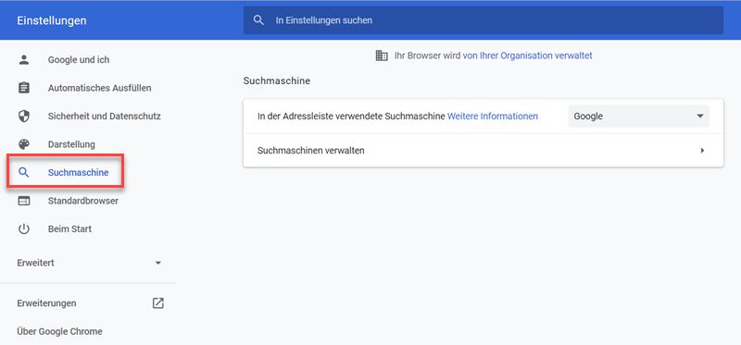Click the Suchmaschine section heading
This screenshot has height=345, width=741.
pos(276,80)
